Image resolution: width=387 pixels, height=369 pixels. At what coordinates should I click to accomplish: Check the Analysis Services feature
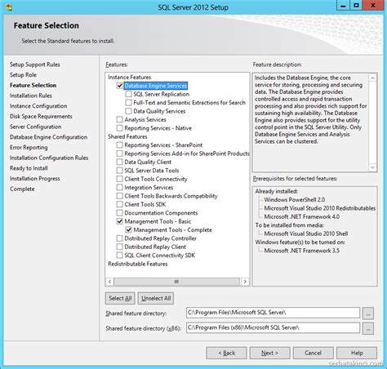119,119
